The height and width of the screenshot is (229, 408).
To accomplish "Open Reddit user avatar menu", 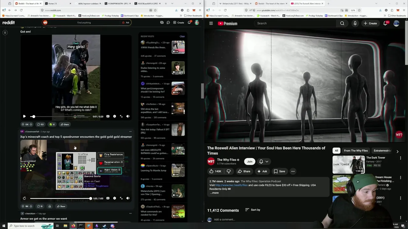I will coord(197,23).
